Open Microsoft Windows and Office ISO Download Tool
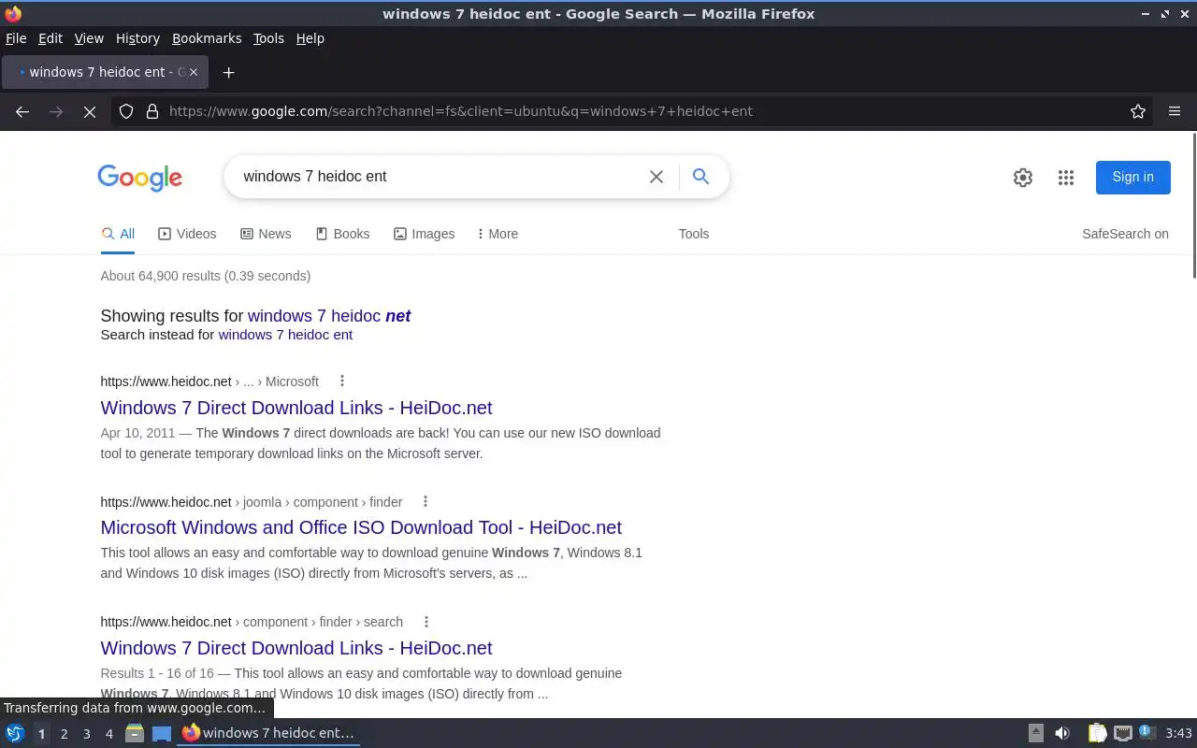Screen dimensions: 1197x748 pos(361,527)
